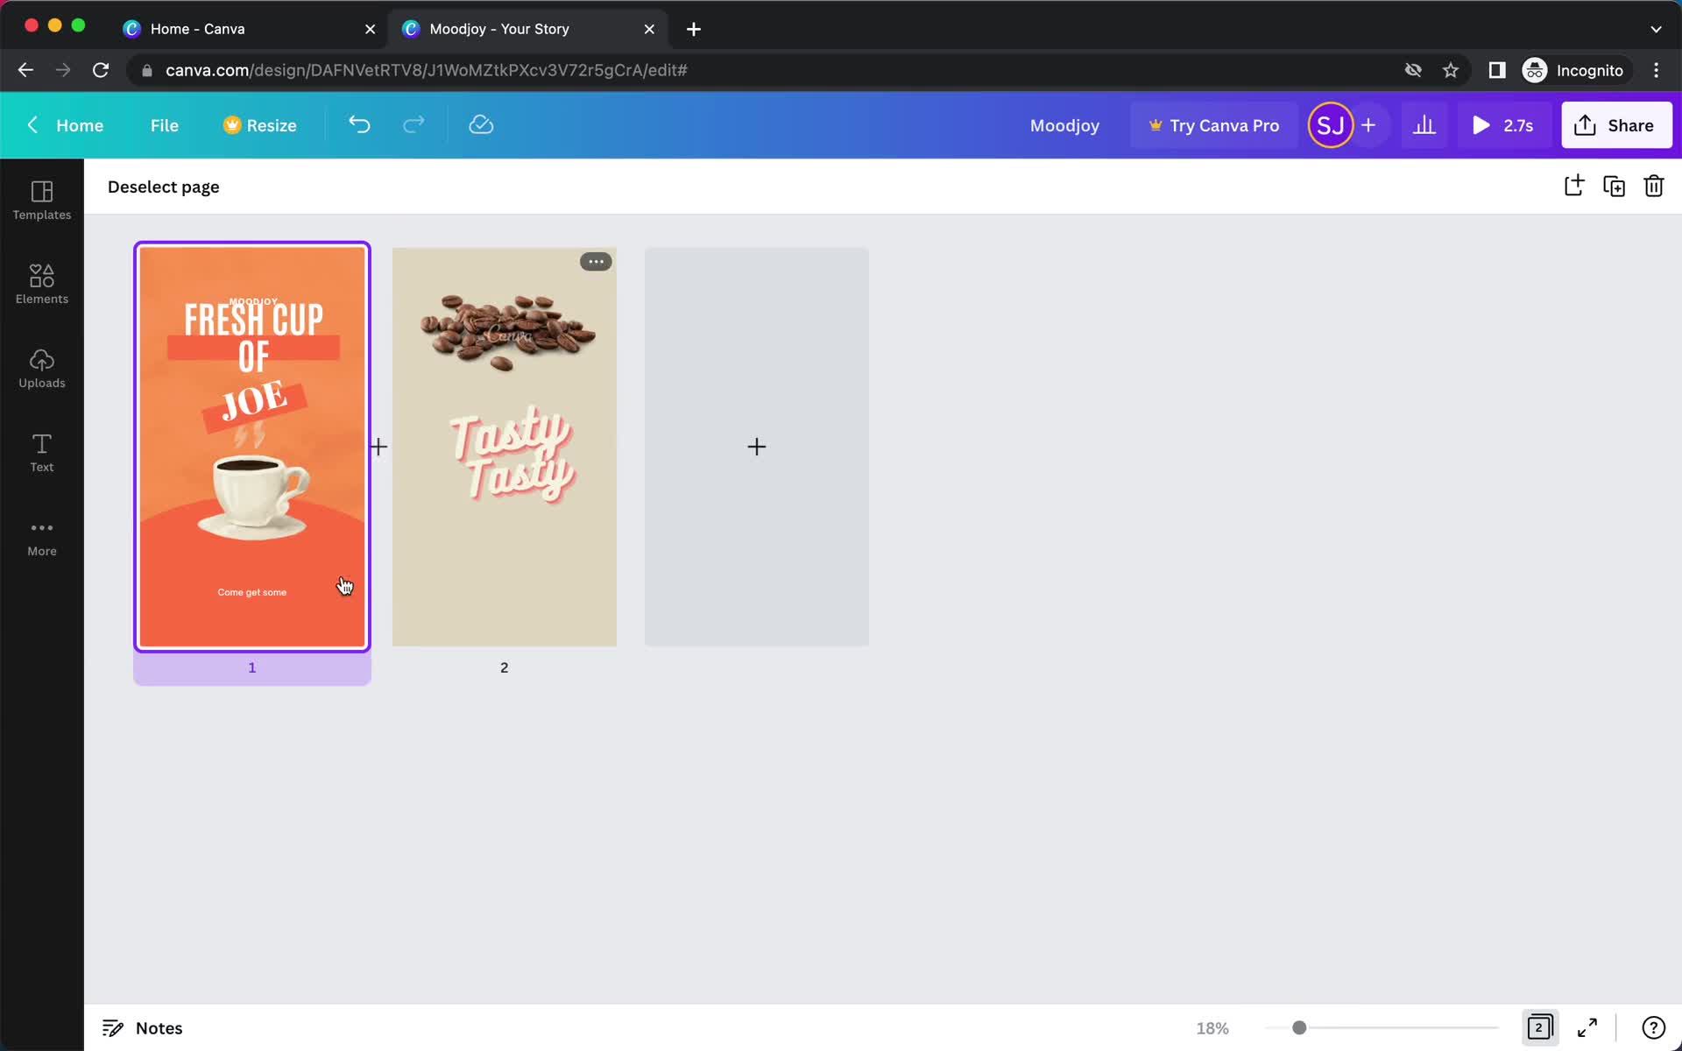This screenshot has height=1051, width=1682.
Task: Click the three-dot menu on slide 2
Action: (595, 263)
